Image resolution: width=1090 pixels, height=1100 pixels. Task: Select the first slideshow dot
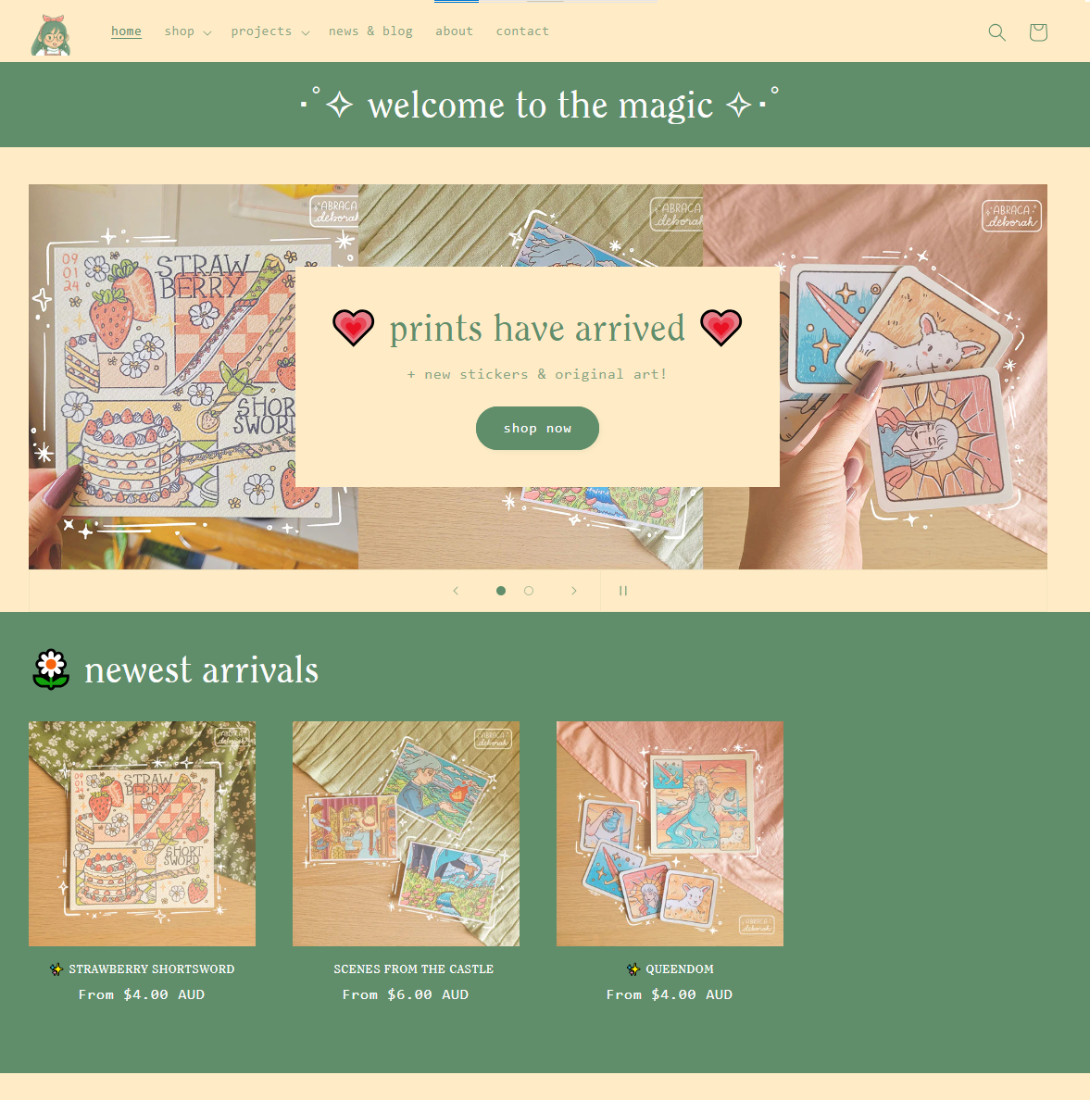pos(500,591)
